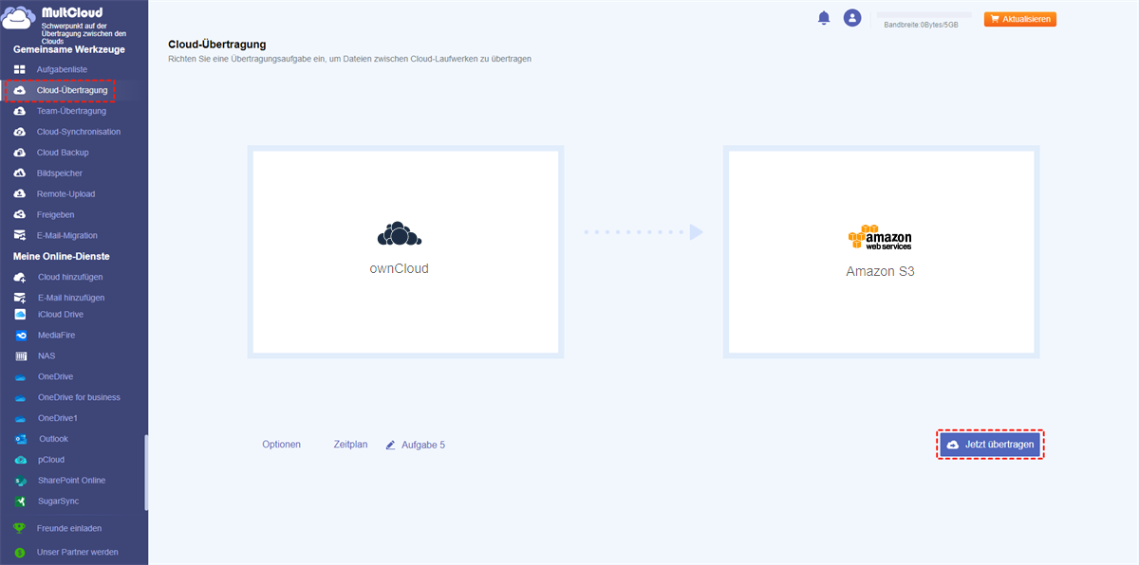Click the Bildspeicher icon

click(x=19, y=173)
